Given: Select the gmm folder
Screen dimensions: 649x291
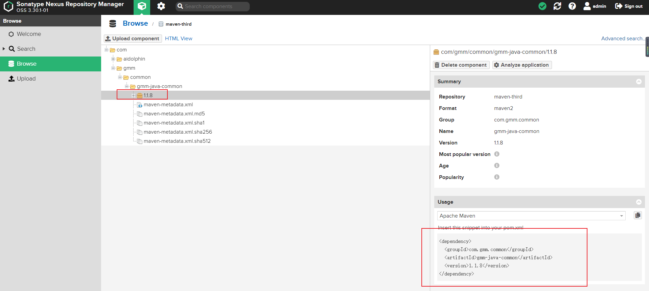Looking at the screenshot, I should (129, 68).
